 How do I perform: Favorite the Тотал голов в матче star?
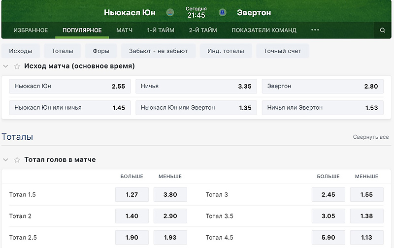tap(17, 160)
